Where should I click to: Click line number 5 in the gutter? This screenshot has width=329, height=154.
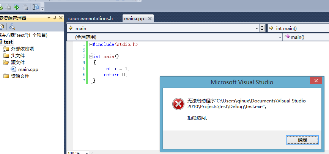84,69
